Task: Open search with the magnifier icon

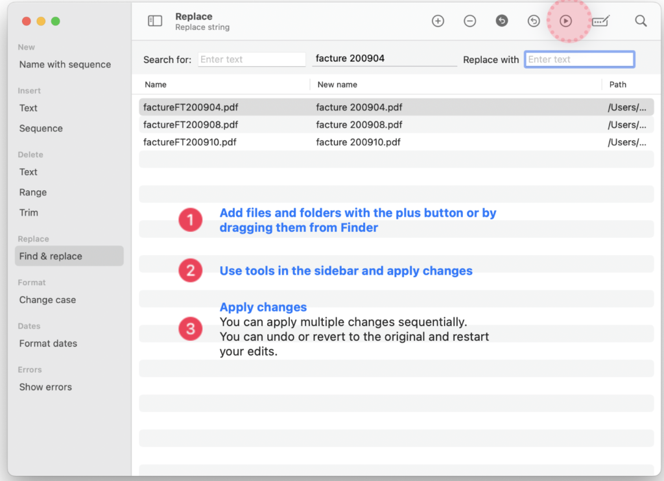Action: [x=641, y=21]
